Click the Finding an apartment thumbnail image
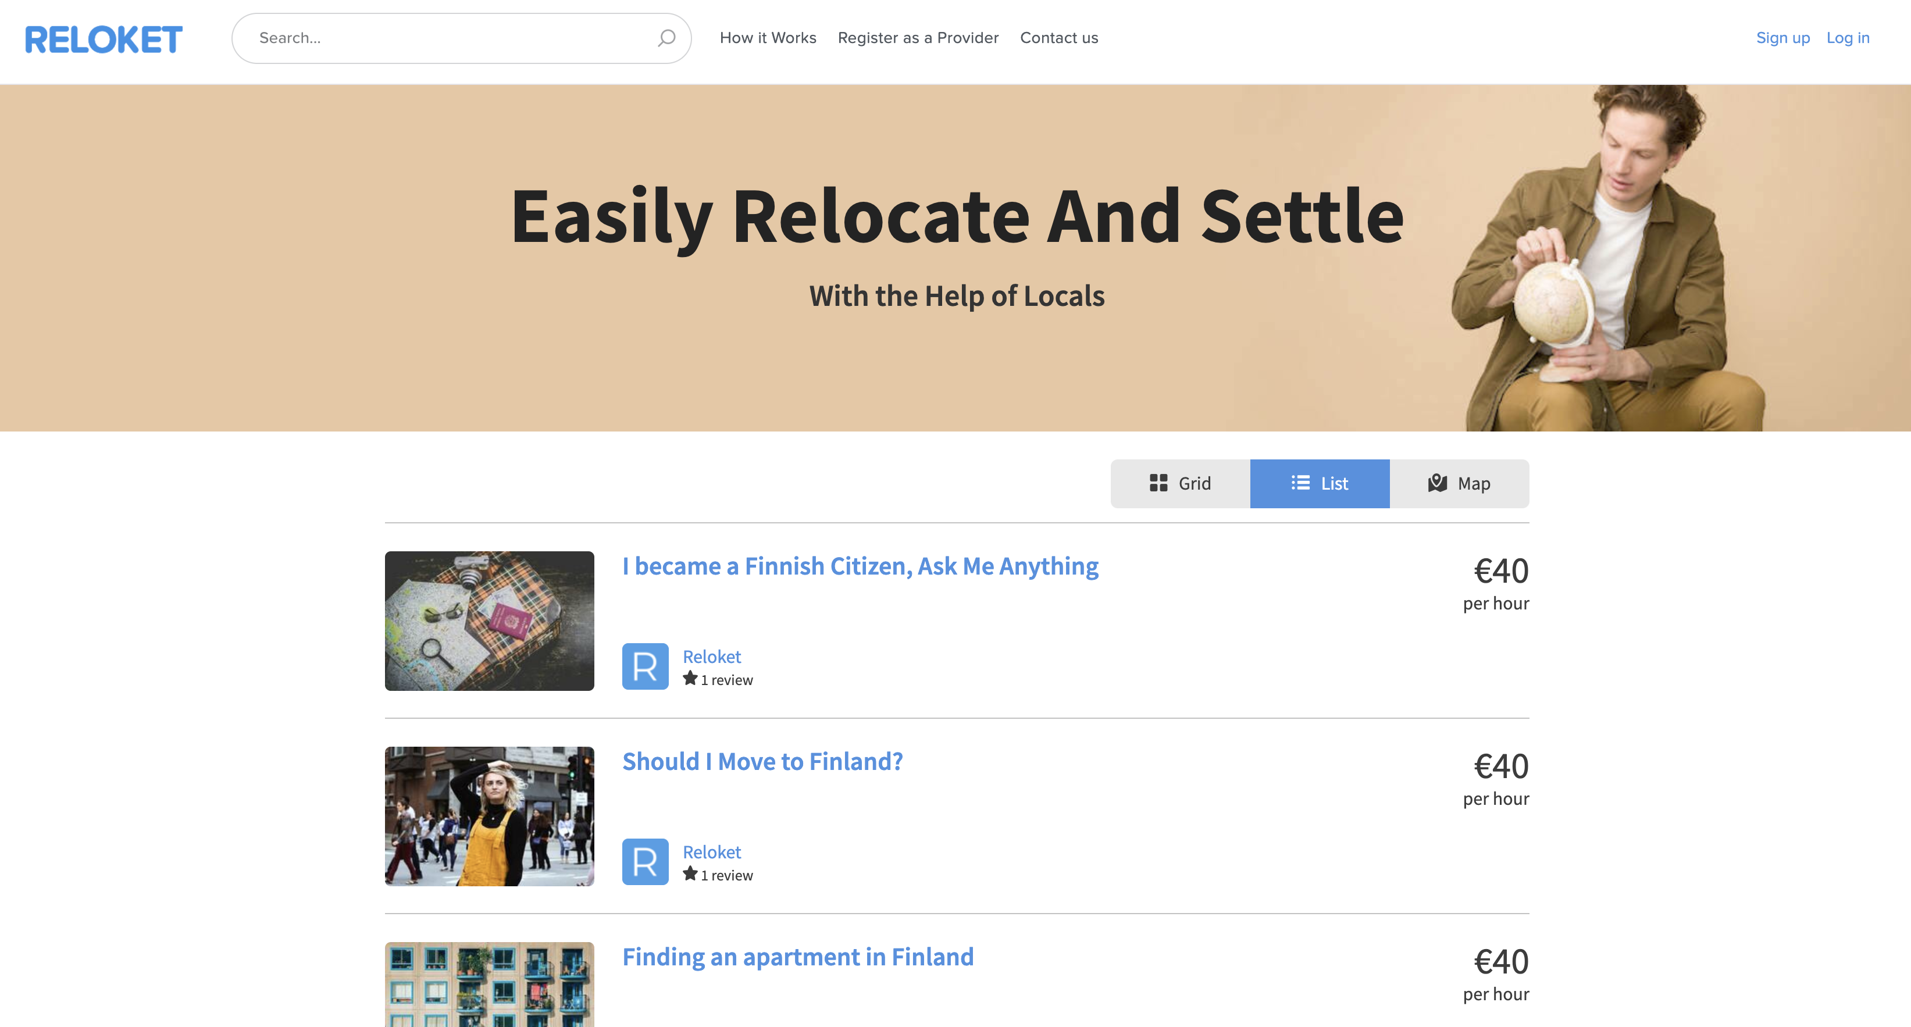Viewport: 1911px width, 1027px height. tap(489, 987)
